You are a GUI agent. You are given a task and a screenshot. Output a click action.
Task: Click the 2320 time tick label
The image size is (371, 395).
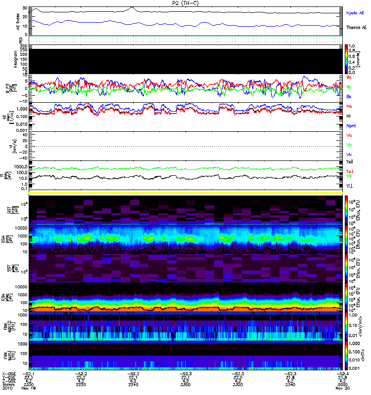point(238,385)
